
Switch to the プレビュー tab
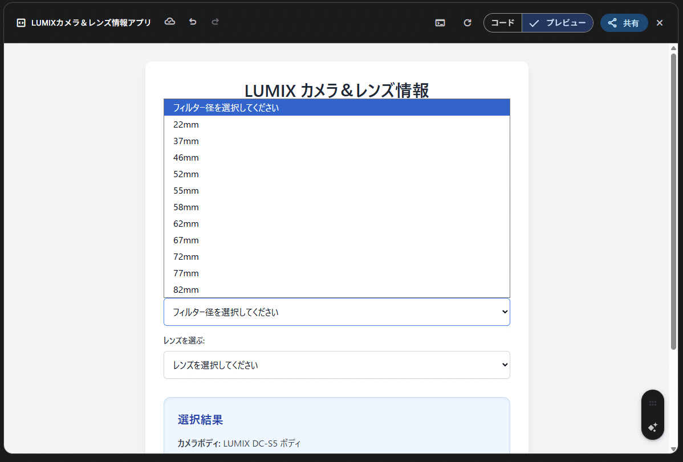(558, 23)
